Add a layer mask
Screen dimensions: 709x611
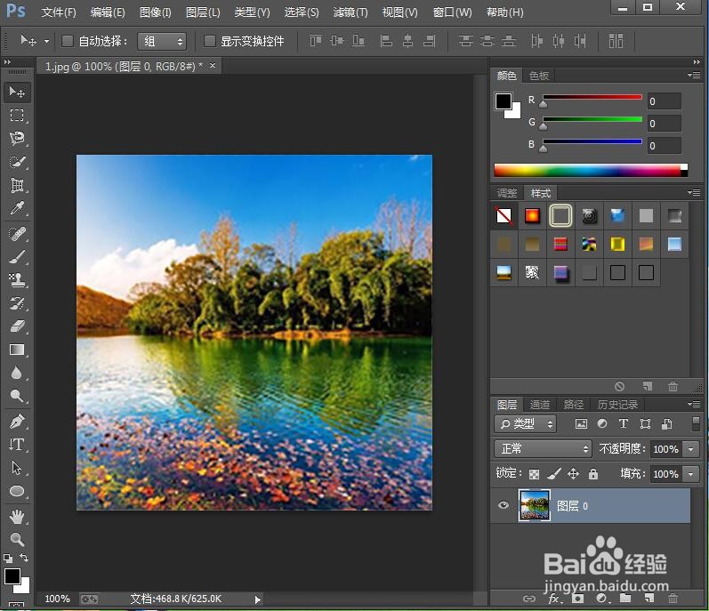577,599
